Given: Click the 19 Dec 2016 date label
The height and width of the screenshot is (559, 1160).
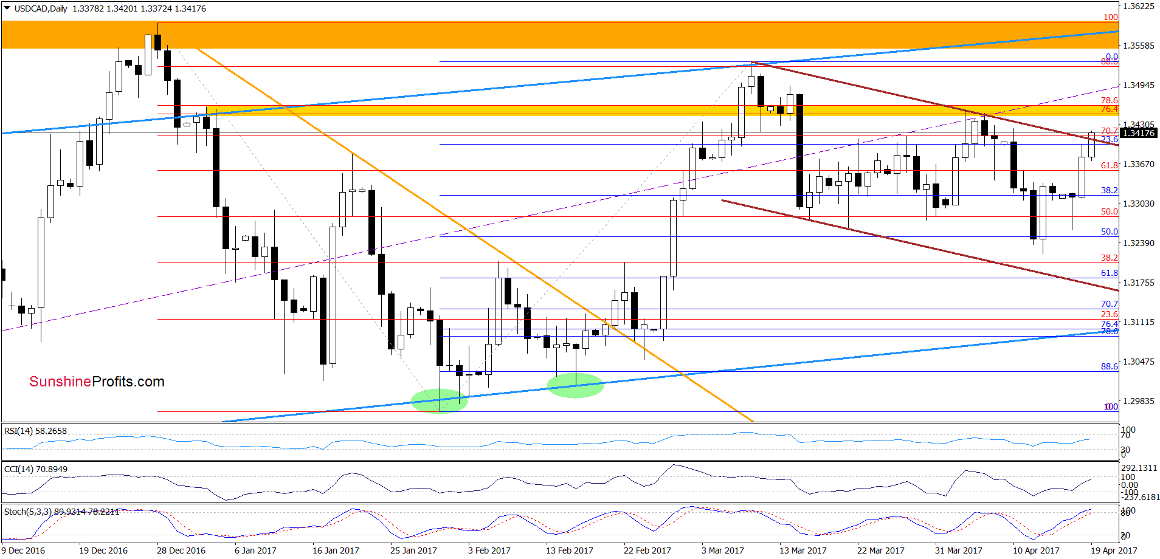Looking at the screenshot, I should tap(103, 550).
